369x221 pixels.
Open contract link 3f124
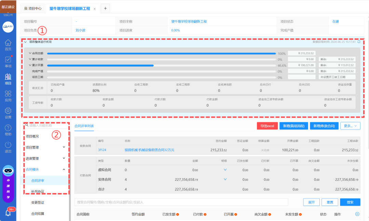(102, 150)
